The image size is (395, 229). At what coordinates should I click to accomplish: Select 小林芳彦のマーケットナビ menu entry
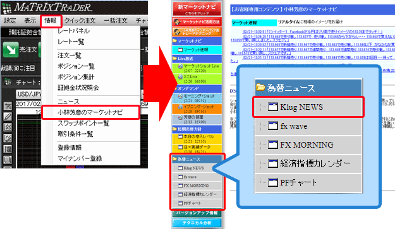pos(90,112)
